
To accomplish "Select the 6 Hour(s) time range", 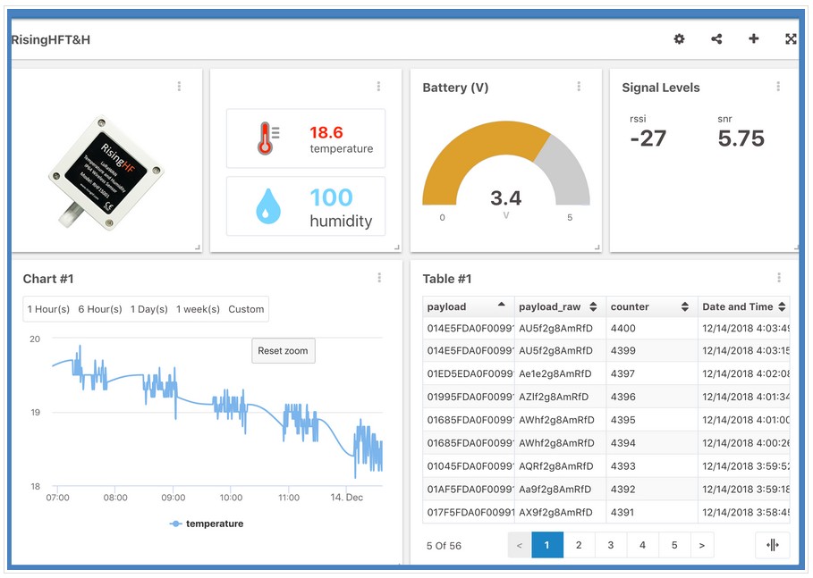I will [100, 309].
